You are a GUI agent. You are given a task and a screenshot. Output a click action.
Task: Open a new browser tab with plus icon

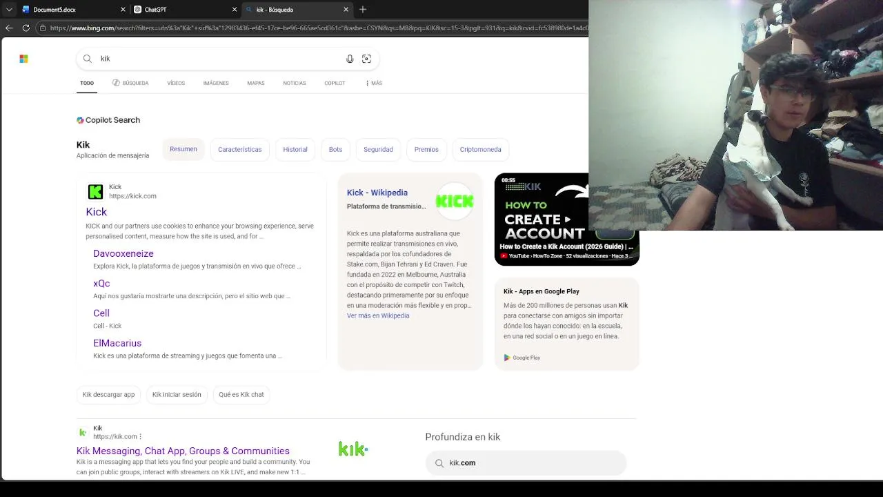363,10
